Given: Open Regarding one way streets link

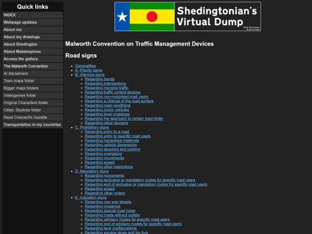Looking at the screenshot, I should click(x=108, y=202).
